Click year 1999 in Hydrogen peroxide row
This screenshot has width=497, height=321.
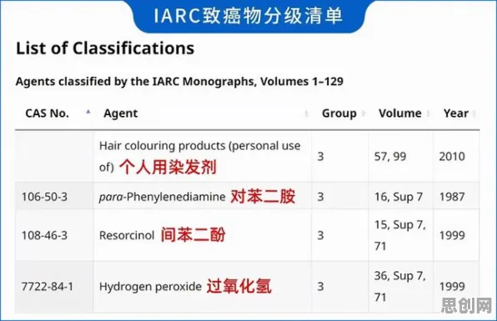pos(452,287)
